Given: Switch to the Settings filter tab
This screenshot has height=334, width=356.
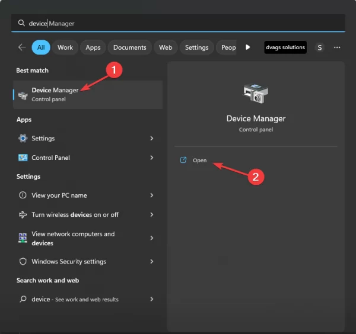Looking at the screenshot, I should coord(196,47).
